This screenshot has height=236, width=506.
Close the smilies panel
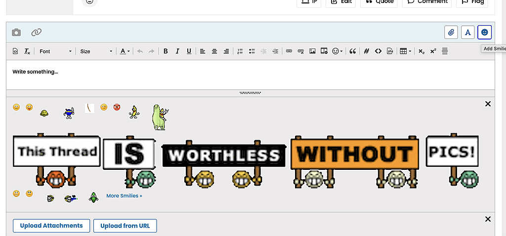click(488, 104)
